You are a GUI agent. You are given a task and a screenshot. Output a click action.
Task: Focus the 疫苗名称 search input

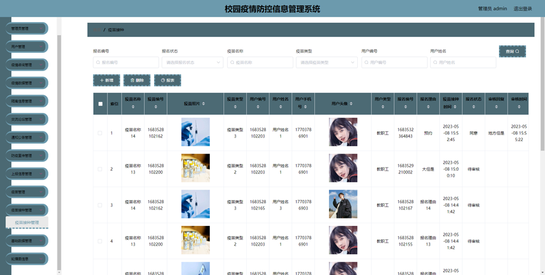260,63
